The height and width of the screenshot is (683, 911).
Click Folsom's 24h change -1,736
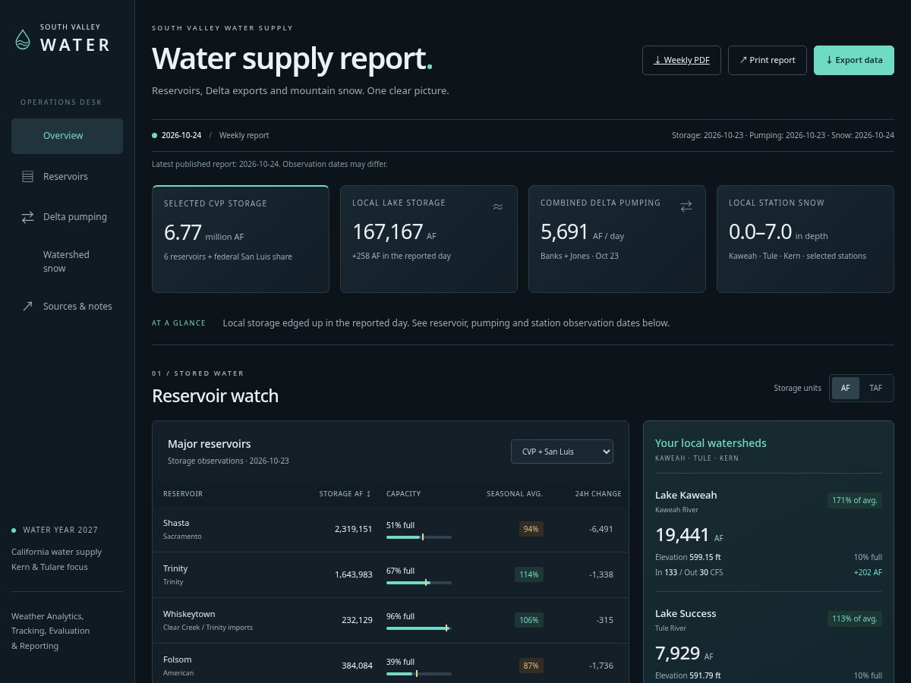601,666
